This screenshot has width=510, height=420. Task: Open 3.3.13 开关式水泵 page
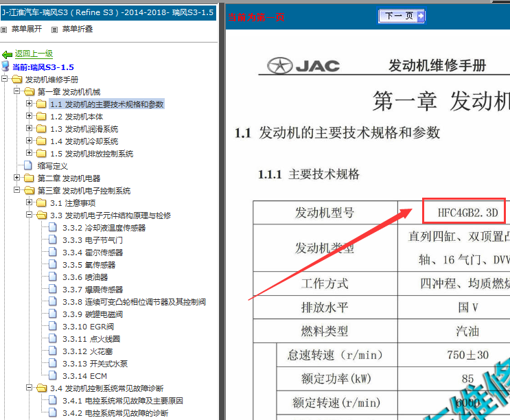(95, 364)
